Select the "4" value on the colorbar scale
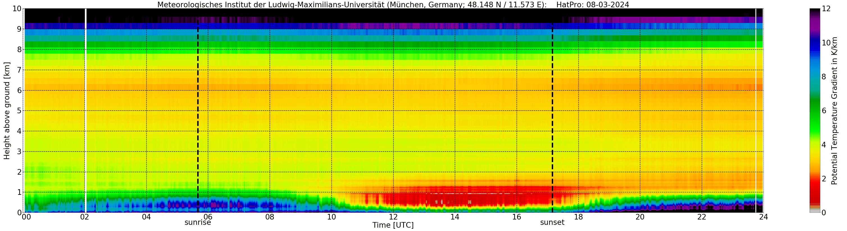This screenshot has width=847, height=231. pyautogui.click(x=824, y=145)
